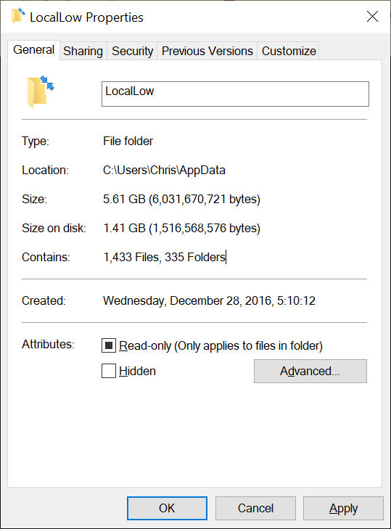This screenshot has height=529, width=391.
Task: Select the size value 5.61 GB text
Action: tap(181, 199)
